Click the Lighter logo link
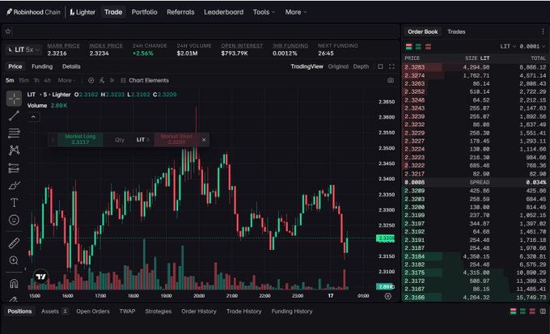Image resolution: width=550 pixels, height=334 pixels. coord(82,12)
